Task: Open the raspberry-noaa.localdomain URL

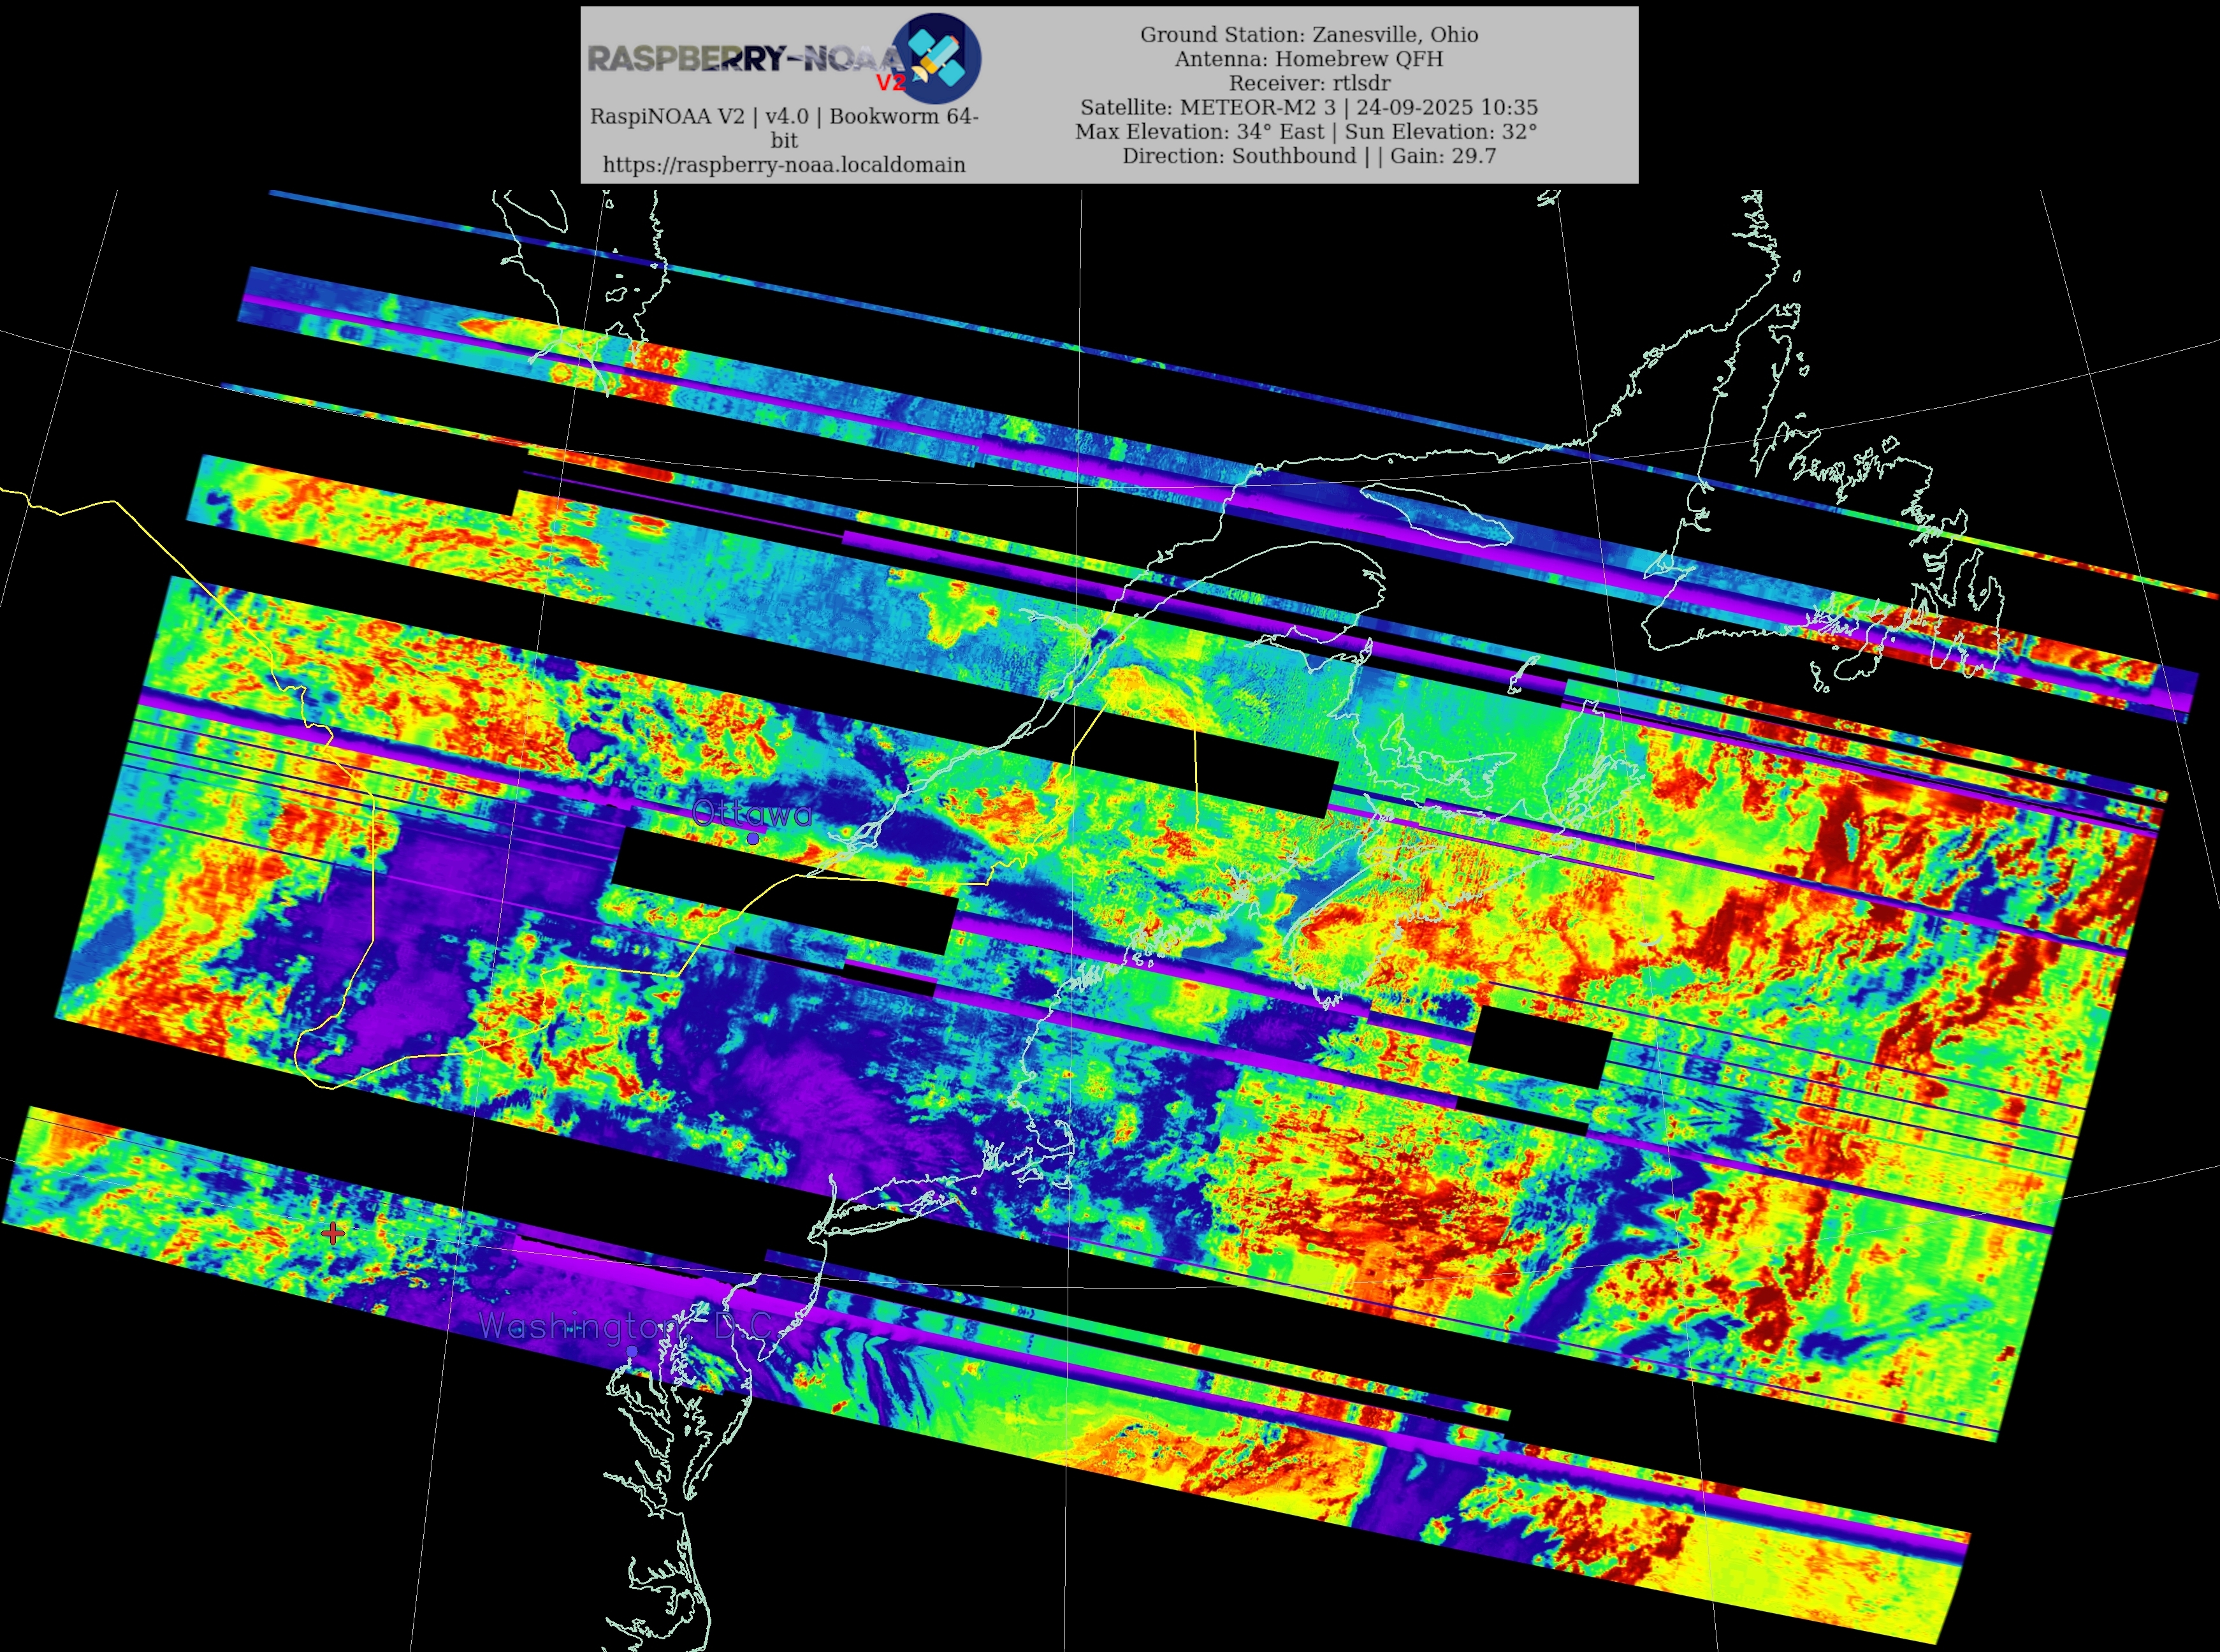Action: pyautogui.click(x=783, y=165)
